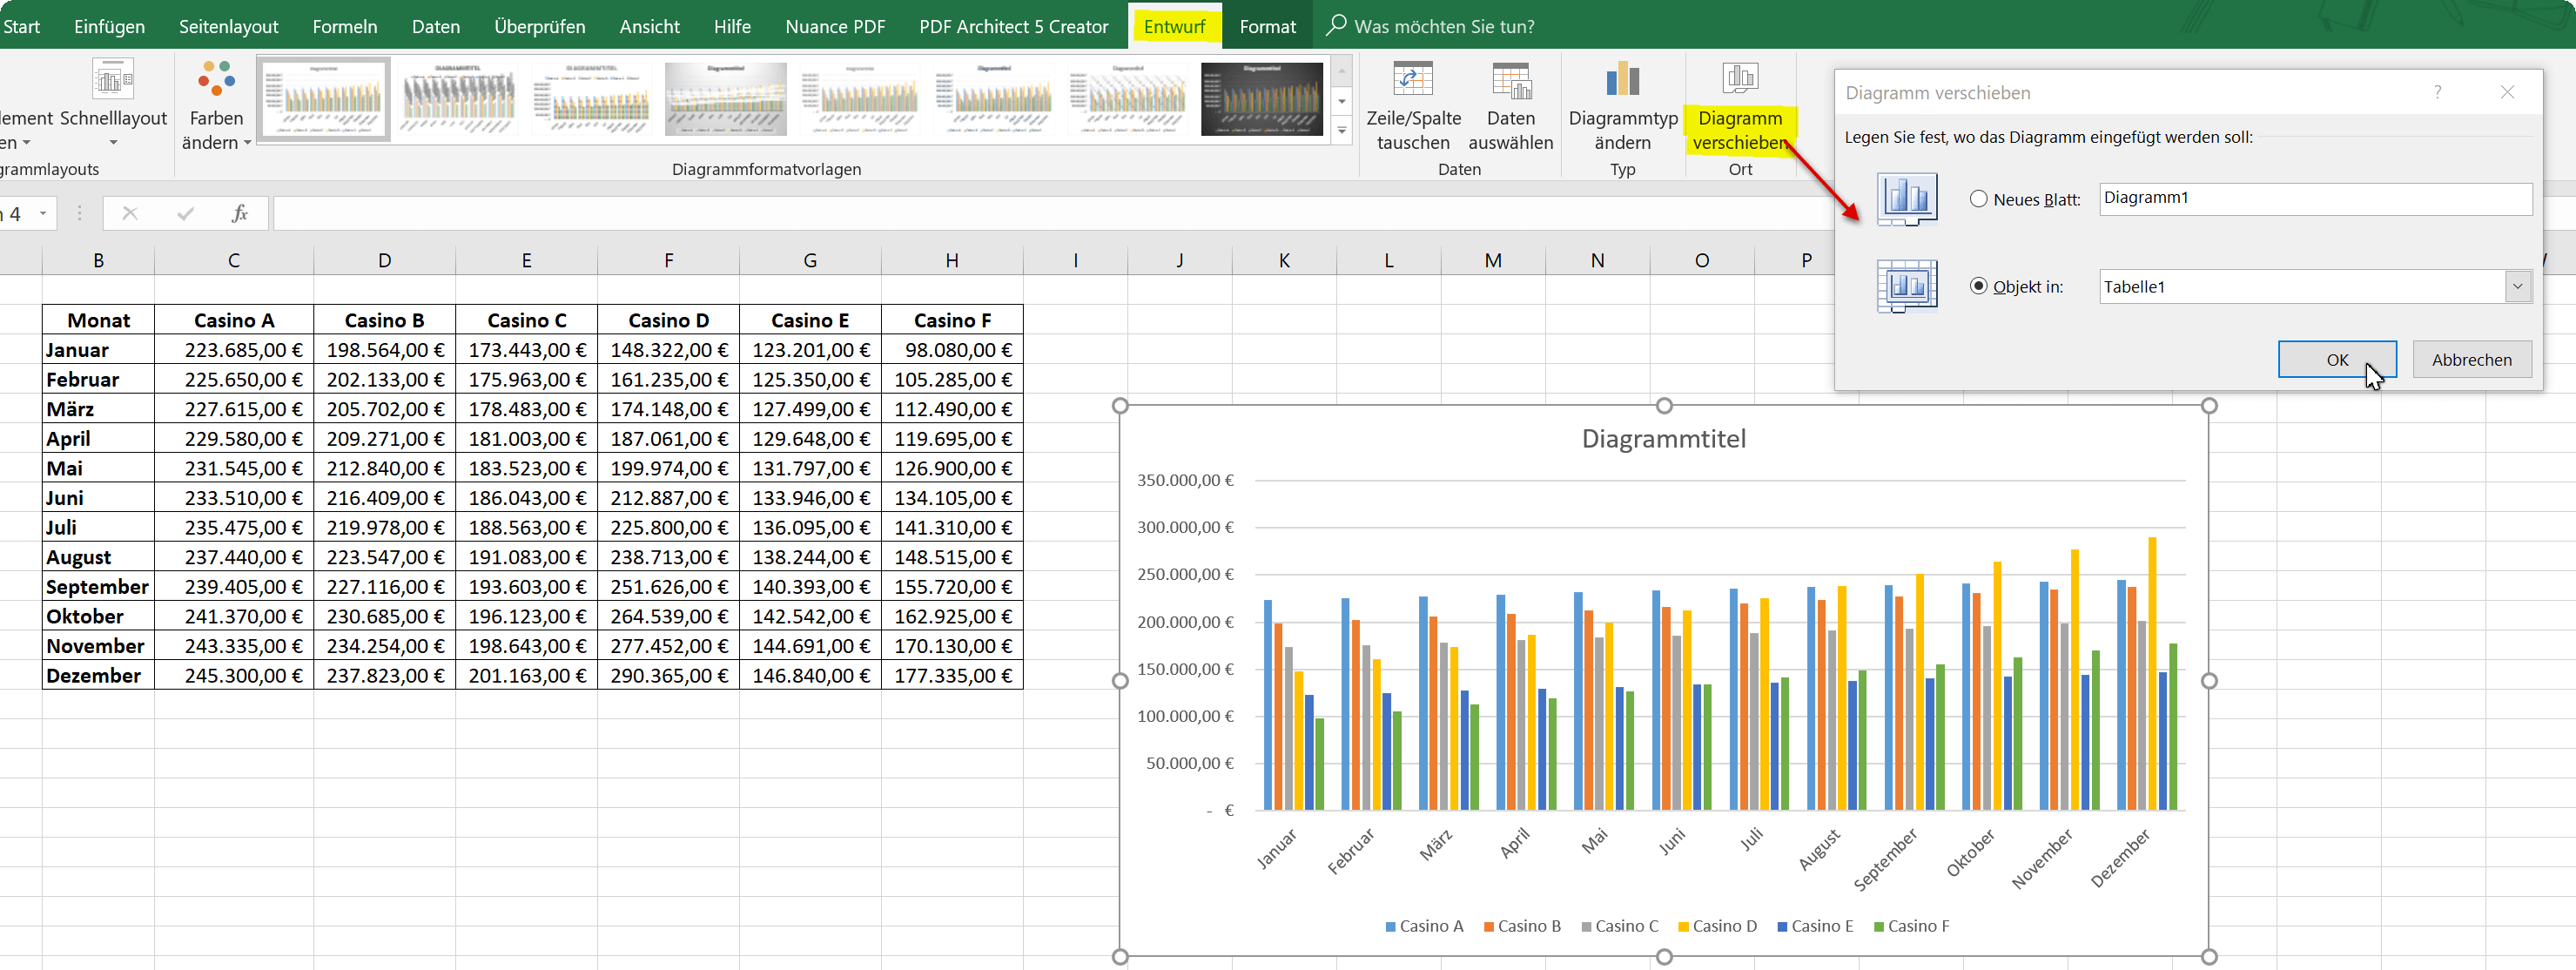Open the name box dropdown arrow
The height and width of the screenshot is (970, 2576).
43,213
